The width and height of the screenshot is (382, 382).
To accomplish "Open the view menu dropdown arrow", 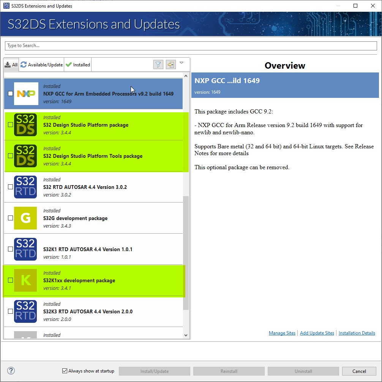I will click(x=182, y=63).
